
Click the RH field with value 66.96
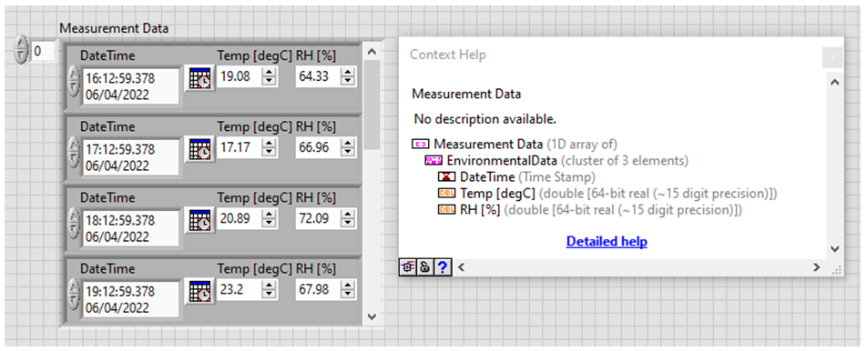pyautogui.click(x=318, y=147)
